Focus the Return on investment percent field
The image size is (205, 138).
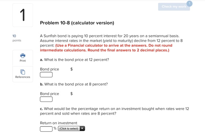(46, 129)
